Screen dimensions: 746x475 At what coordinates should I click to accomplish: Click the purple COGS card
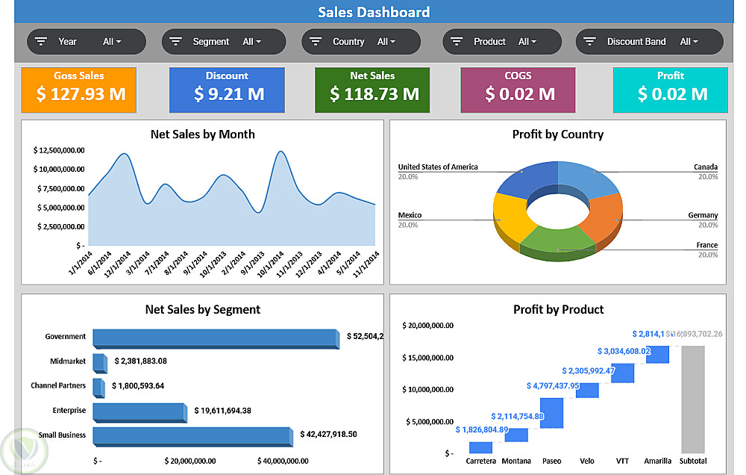tap(518, 90)
